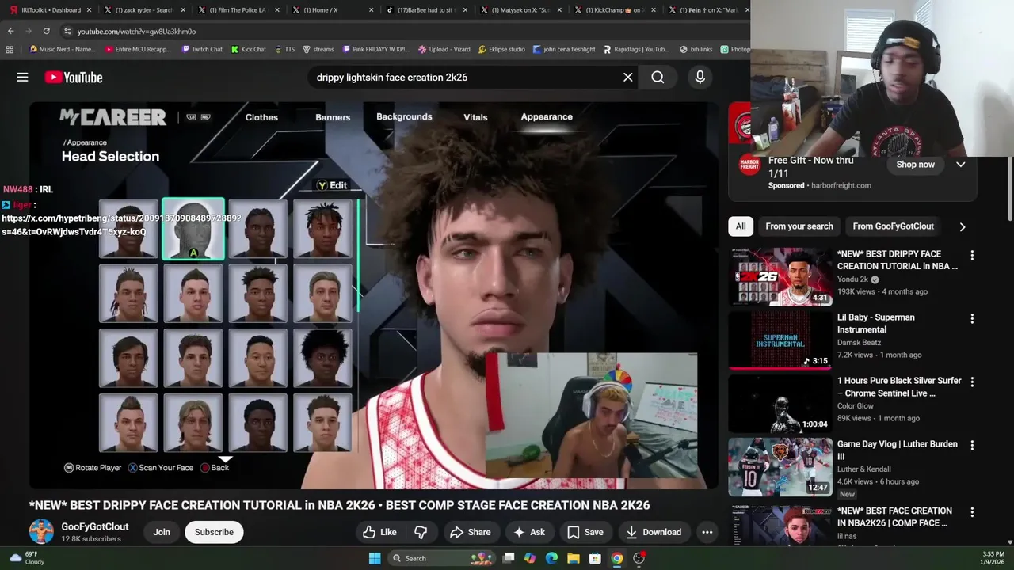Switch to IRLToolkit Dashboard tab

51,10
